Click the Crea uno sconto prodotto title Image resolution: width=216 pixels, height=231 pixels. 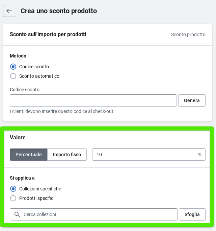point(59,11)
